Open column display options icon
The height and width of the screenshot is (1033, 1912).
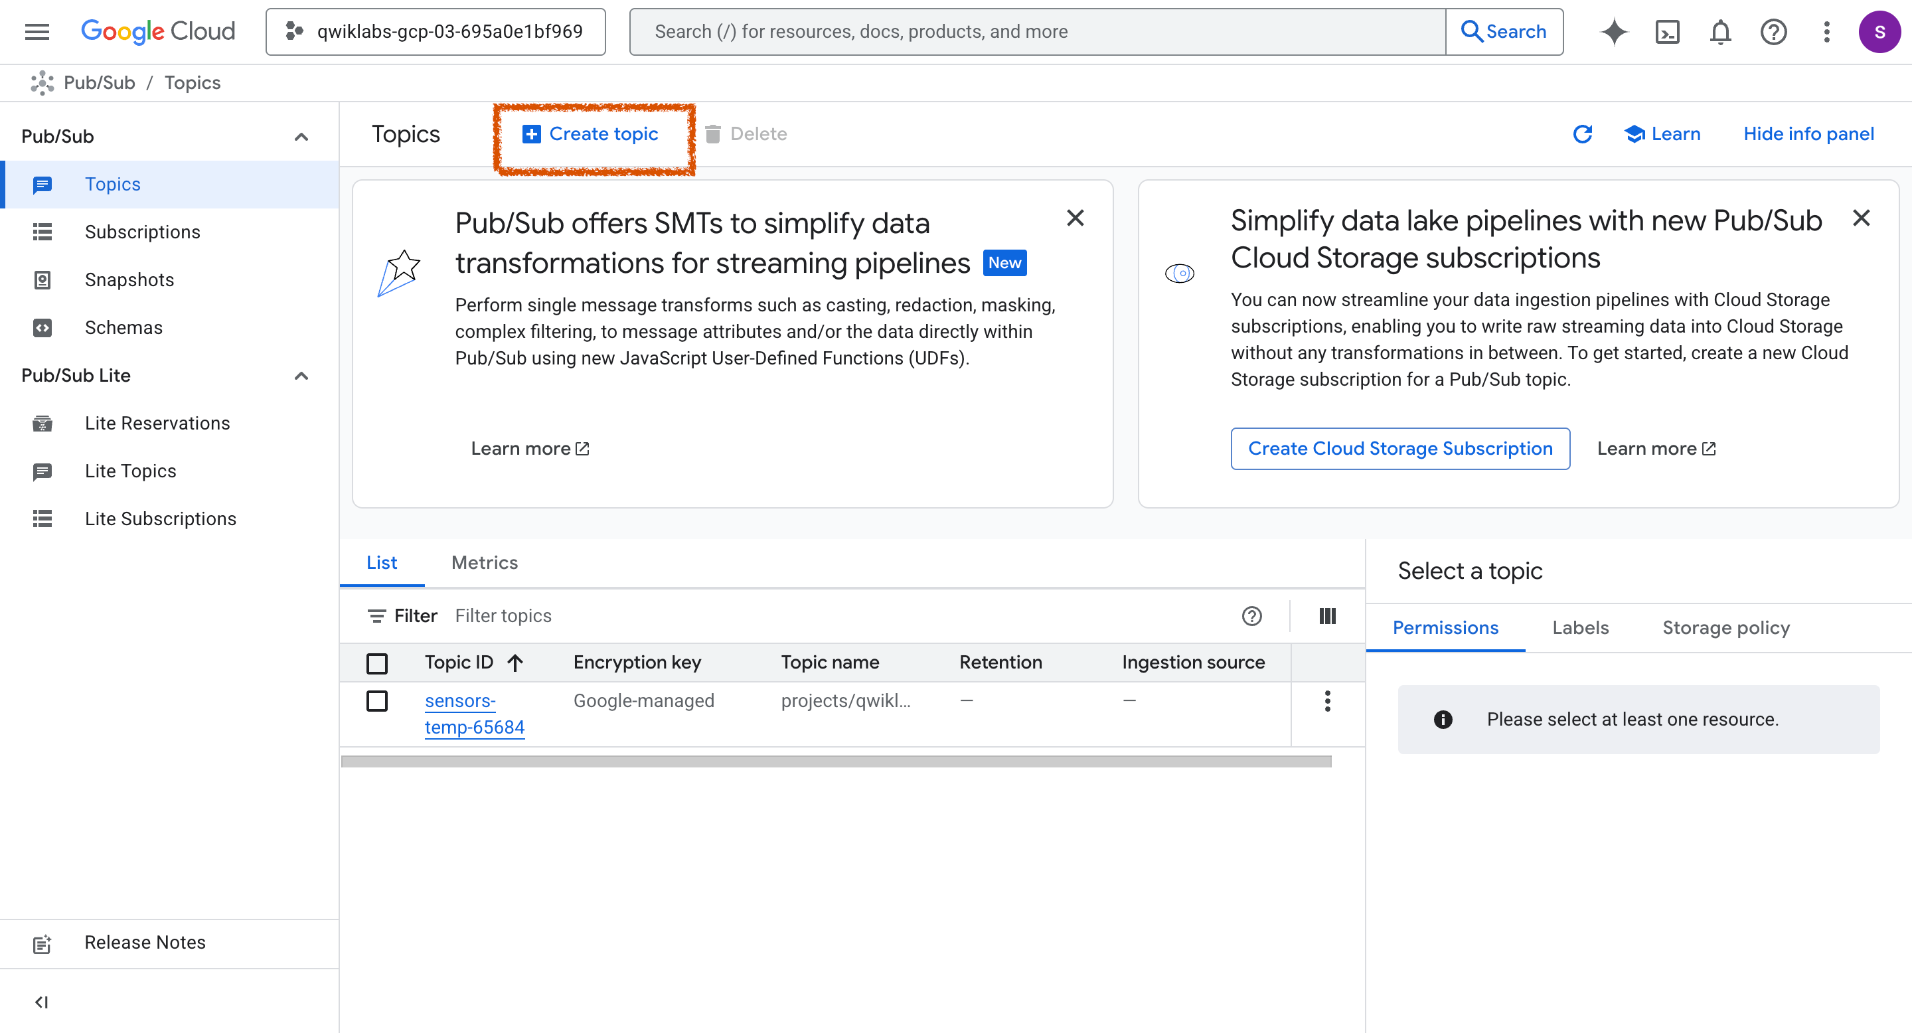click(1327, 616)
